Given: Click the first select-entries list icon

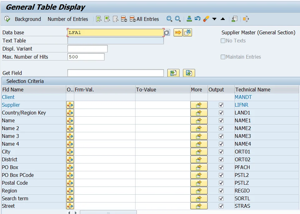Looking at the screenshot, I should pyautogui.click(x=99, y=19).
